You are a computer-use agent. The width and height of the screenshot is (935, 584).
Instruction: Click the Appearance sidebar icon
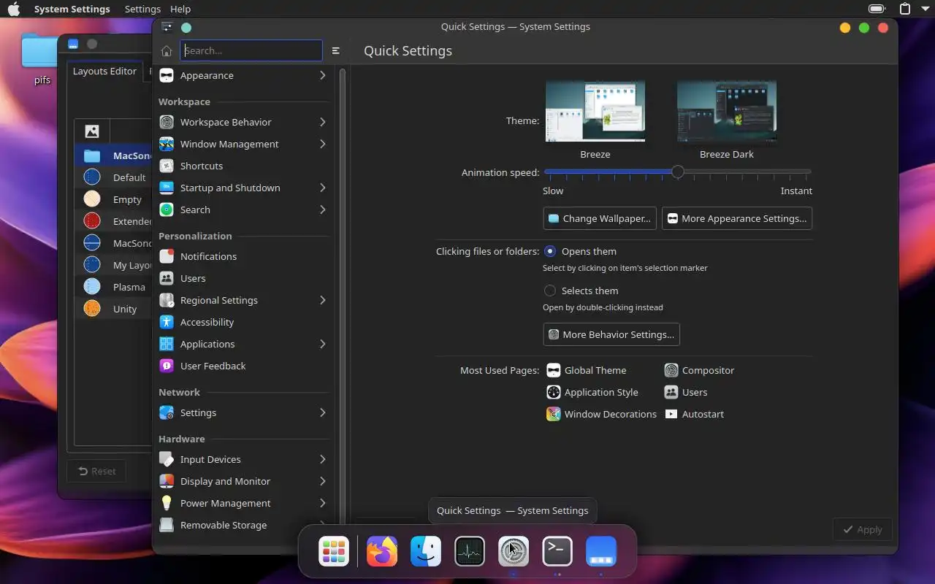click(x=167, y=75)
